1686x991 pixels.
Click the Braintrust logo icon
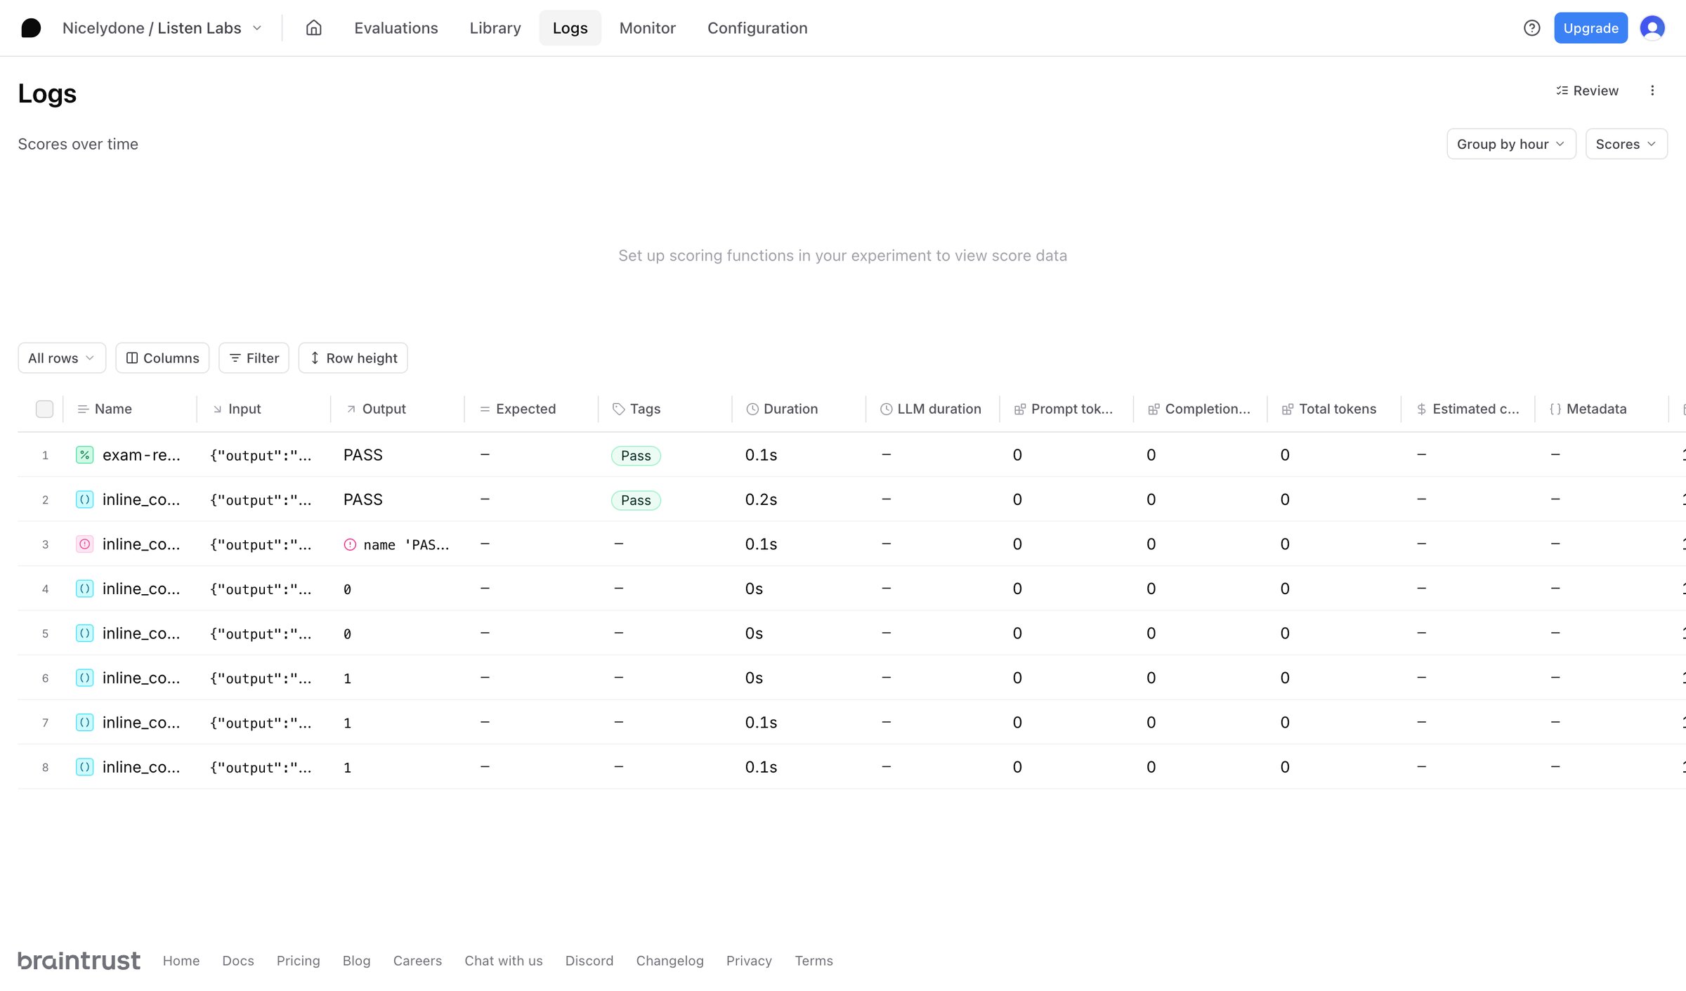pos(31,28)
